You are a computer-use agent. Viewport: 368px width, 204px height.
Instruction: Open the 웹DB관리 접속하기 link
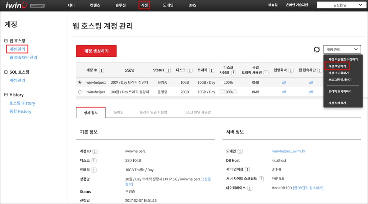[x=308, y=188]
